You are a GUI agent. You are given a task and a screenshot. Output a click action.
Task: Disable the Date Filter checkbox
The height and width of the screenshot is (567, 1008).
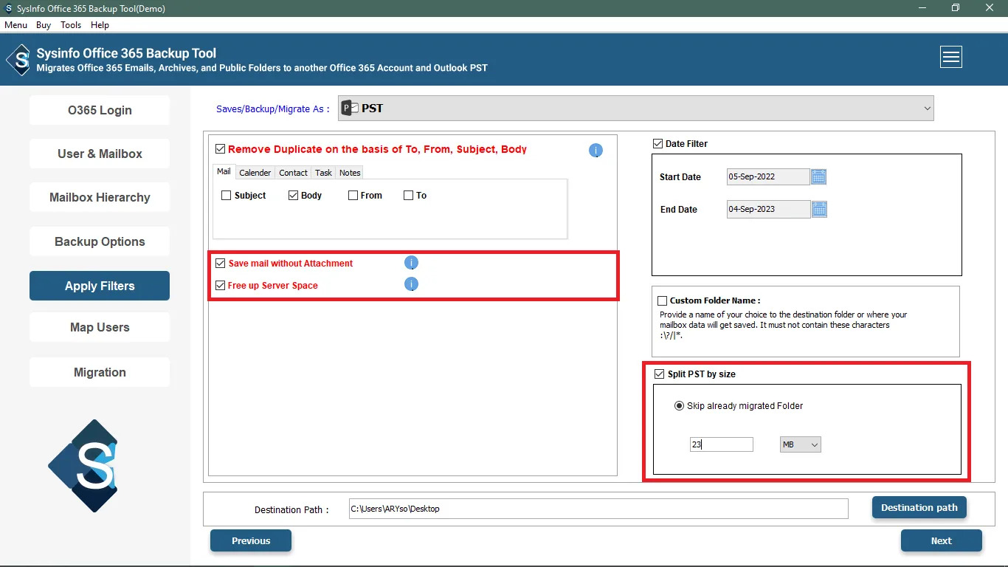click(x=658, y=144)
